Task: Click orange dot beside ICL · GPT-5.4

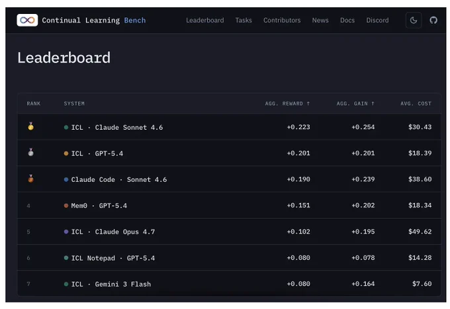Action: tap(66, 154)
